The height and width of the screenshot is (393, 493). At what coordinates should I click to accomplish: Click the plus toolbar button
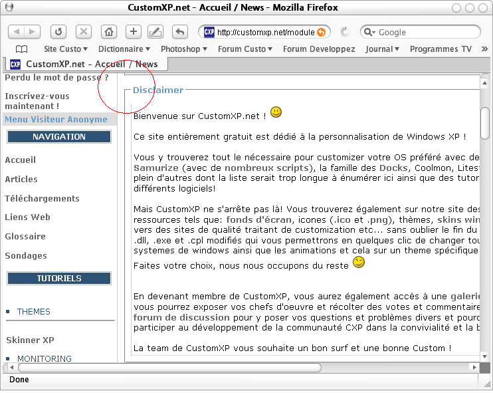[x=134, y=31]
